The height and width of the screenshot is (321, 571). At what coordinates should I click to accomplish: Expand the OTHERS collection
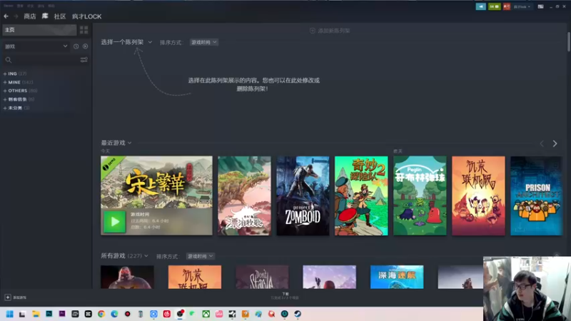(x=20, y=91)
